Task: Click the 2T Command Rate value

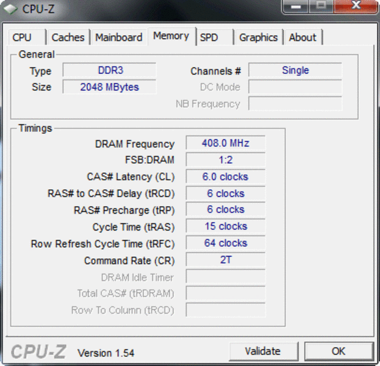Action: tap(226, 260)
